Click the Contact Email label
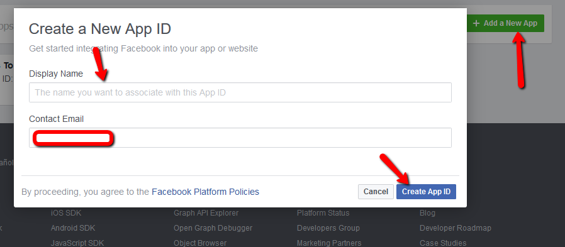This screenshot has width=565, height=247. tap(56, 119)
